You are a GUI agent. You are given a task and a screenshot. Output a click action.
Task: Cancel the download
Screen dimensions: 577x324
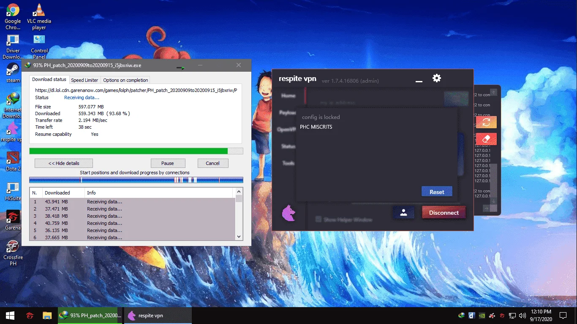point(212,163)
